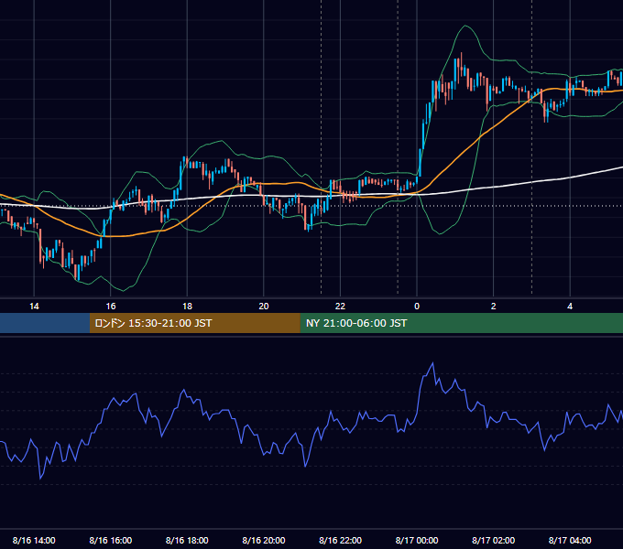Click the 8/17 02:00 time label
Screen dimensions: 623x549
tap(494, 540)
